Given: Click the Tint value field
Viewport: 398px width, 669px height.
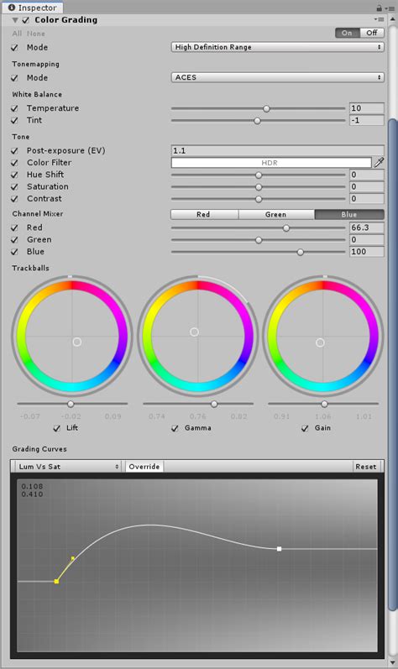Looking at the screenshot, I should point(366,120).
